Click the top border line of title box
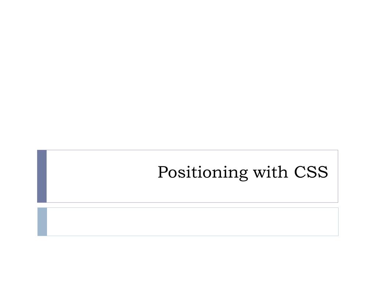Image resolution: width=376 pixels, height=282 pixels. (192, 150)
